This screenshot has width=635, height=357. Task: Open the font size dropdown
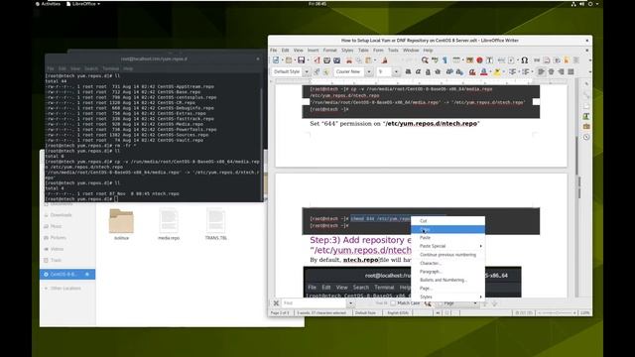tap(396, 72)
